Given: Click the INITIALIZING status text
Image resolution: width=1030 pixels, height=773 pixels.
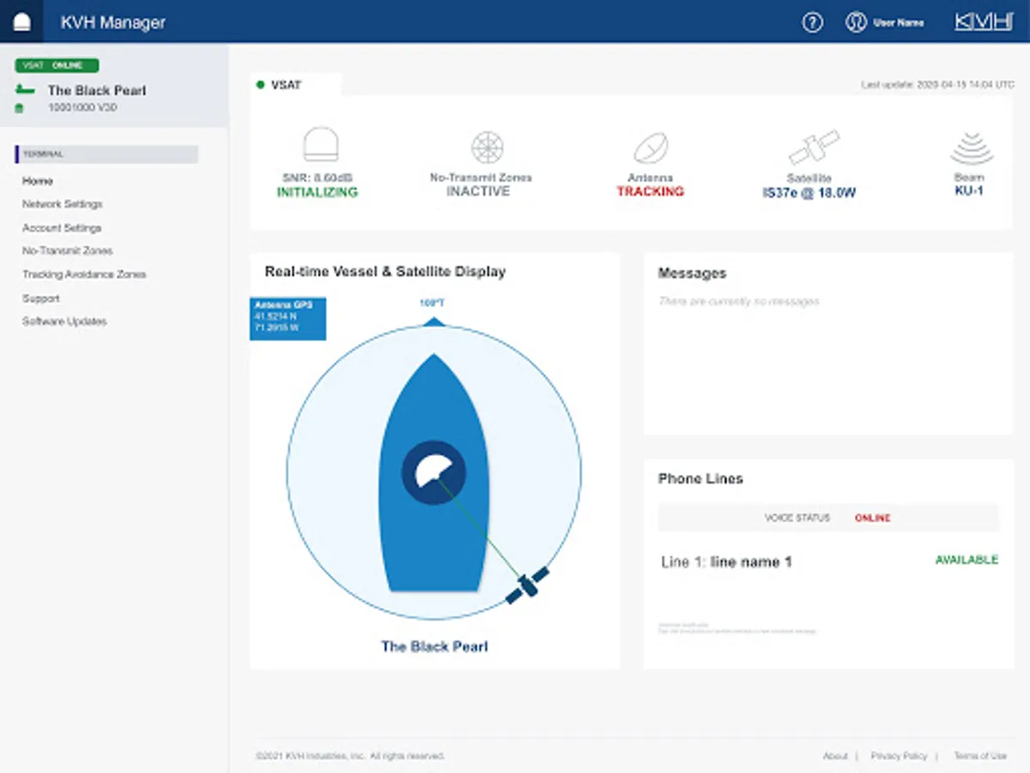Looking at the screenshot, I should (318, 192).
